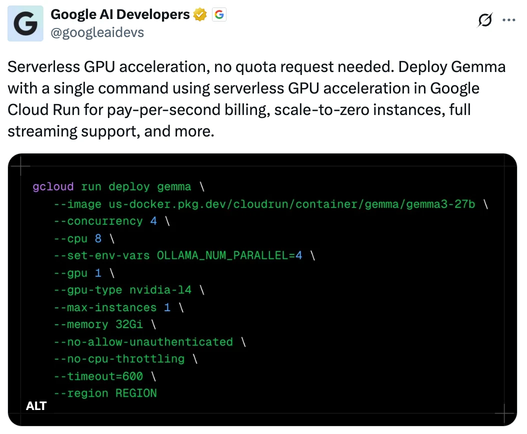The width and height of the screenshot is (527, 434).
Task: Open the gcloud command code image
Action: click(x=262, y=290)
